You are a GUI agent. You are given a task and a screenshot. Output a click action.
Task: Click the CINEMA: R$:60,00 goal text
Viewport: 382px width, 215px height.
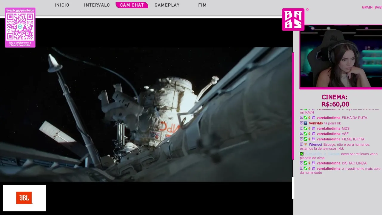click(x=335, y=101)
